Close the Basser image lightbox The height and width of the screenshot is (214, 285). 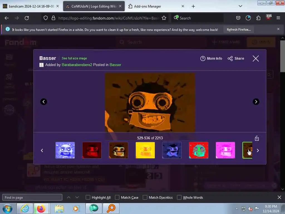point(256,59)
